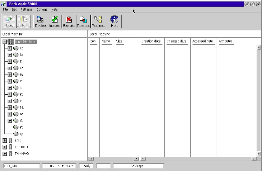This screenshot has width=262, height=171.
Task: Expand the TESTBED machine node
Action: [x=5, y=147]
